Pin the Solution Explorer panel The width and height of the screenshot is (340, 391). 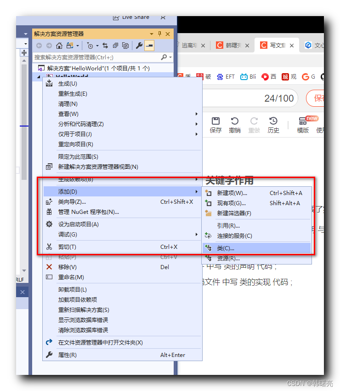click(160, 34)
